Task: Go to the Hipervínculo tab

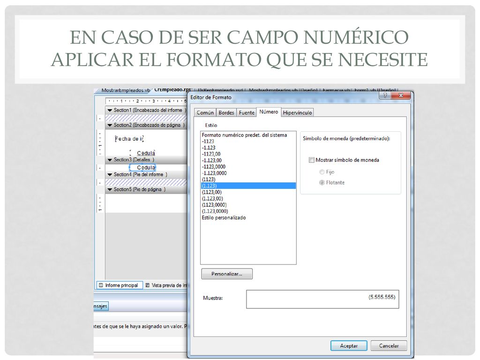Action: (297, 112)
